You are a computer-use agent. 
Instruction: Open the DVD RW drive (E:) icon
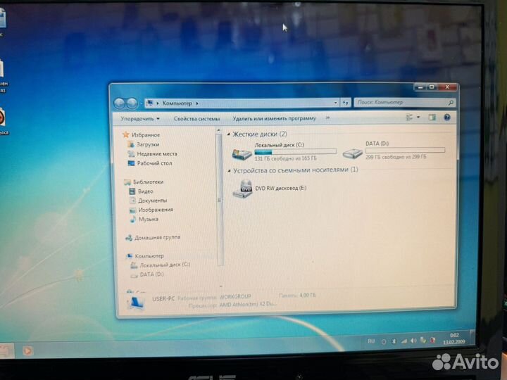pos(243,189)
